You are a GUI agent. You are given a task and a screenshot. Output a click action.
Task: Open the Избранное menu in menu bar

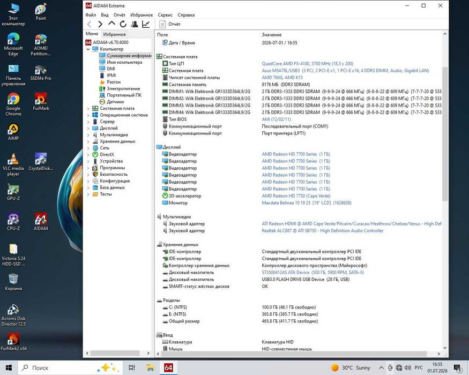tap(142, 15)
